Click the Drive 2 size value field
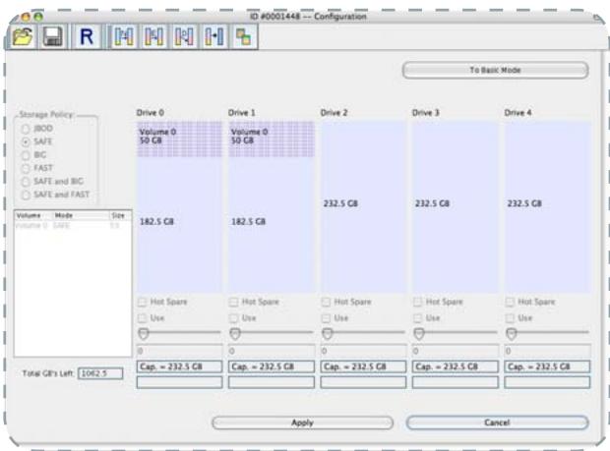610x451 pixels. (363, 351)
